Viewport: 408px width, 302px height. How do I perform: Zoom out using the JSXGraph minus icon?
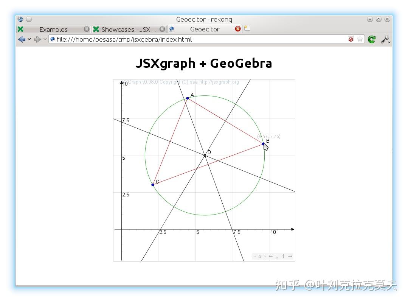(x=255, y=257)
